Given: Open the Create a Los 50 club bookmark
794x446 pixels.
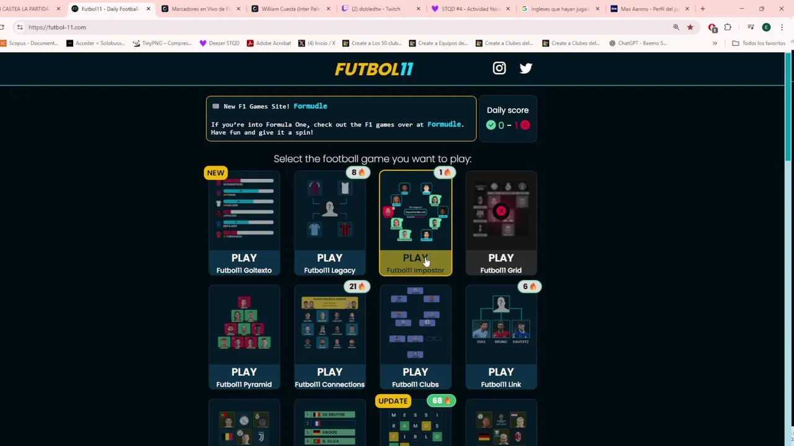Looking at the screenshot, I should tap(371, 43).
